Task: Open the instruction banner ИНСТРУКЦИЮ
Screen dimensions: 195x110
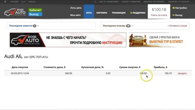Action: 68,40
